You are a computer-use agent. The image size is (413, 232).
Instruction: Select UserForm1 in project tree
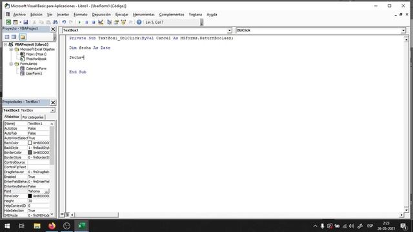tap(34, 73)
